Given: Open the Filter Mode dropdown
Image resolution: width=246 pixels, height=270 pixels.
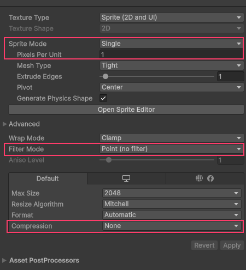Looking at the screenshot, I should [171, 149].
